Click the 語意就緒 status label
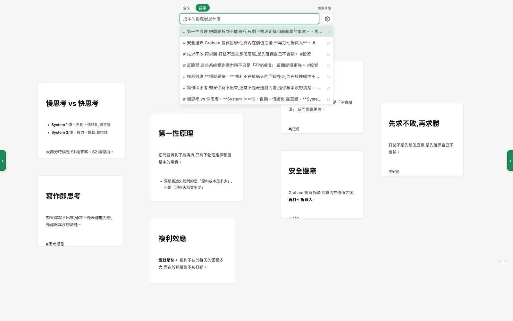Viewport: 513px width, 321px height. 324,8
